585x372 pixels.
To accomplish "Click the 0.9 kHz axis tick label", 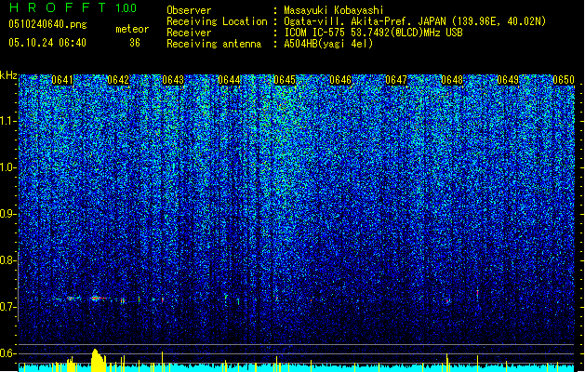I will click(8, 214).
